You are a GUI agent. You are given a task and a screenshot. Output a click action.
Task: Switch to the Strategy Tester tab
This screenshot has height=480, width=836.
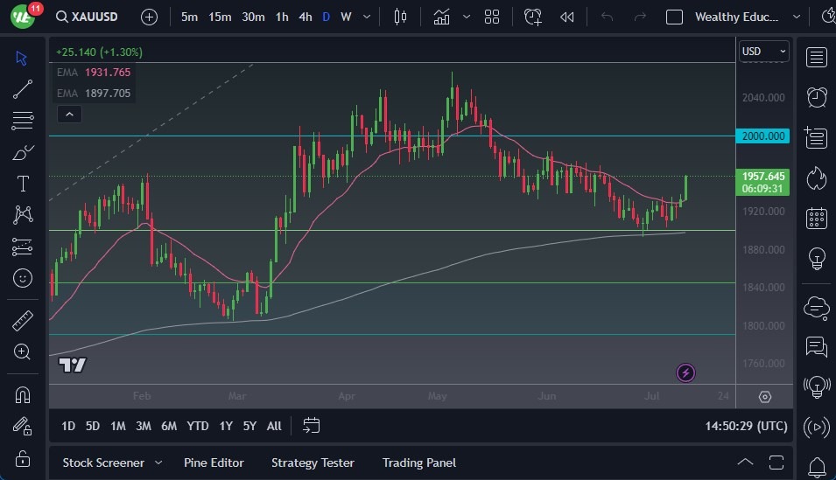313,463
